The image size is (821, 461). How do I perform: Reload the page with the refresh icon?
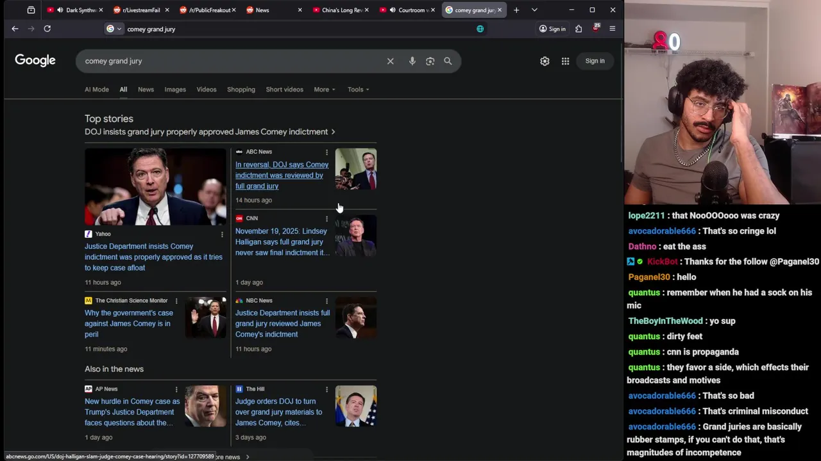(x=47, y=29)
